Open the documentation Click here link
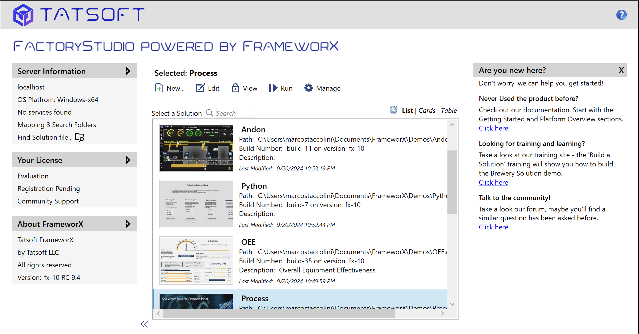 click(x=493, y=128)
